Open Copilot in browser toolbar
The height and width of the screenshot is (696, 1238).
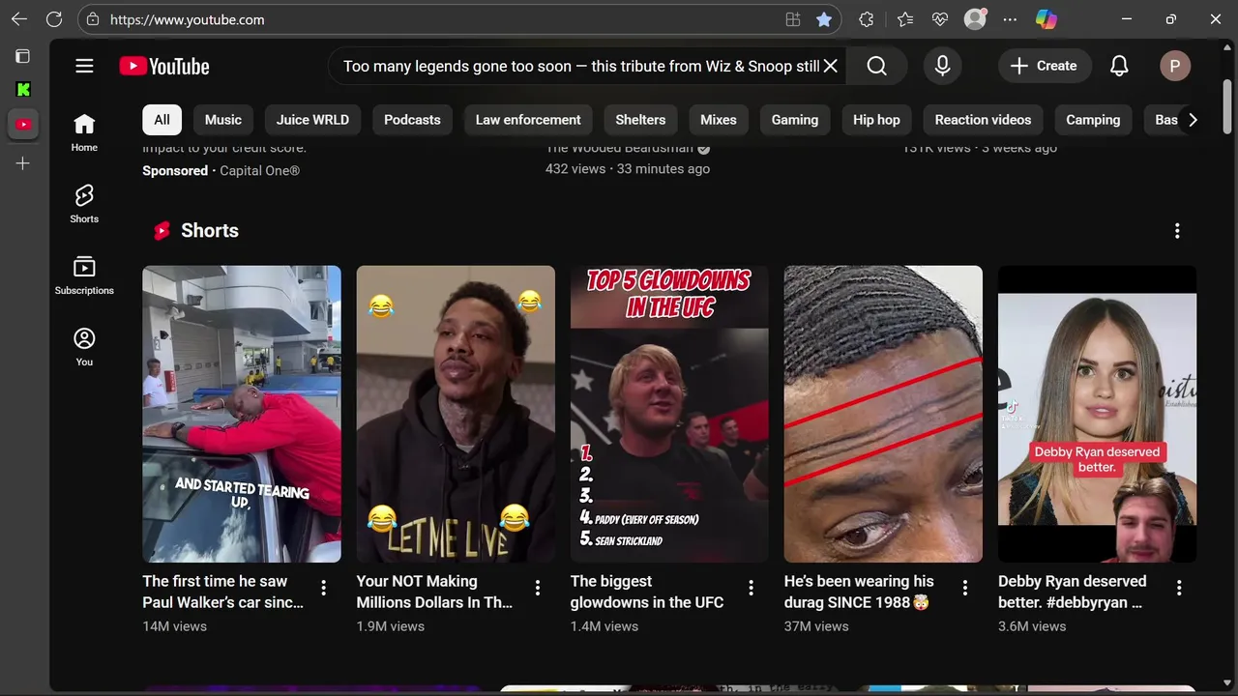pyautogui.click(x=1046, y=19)
